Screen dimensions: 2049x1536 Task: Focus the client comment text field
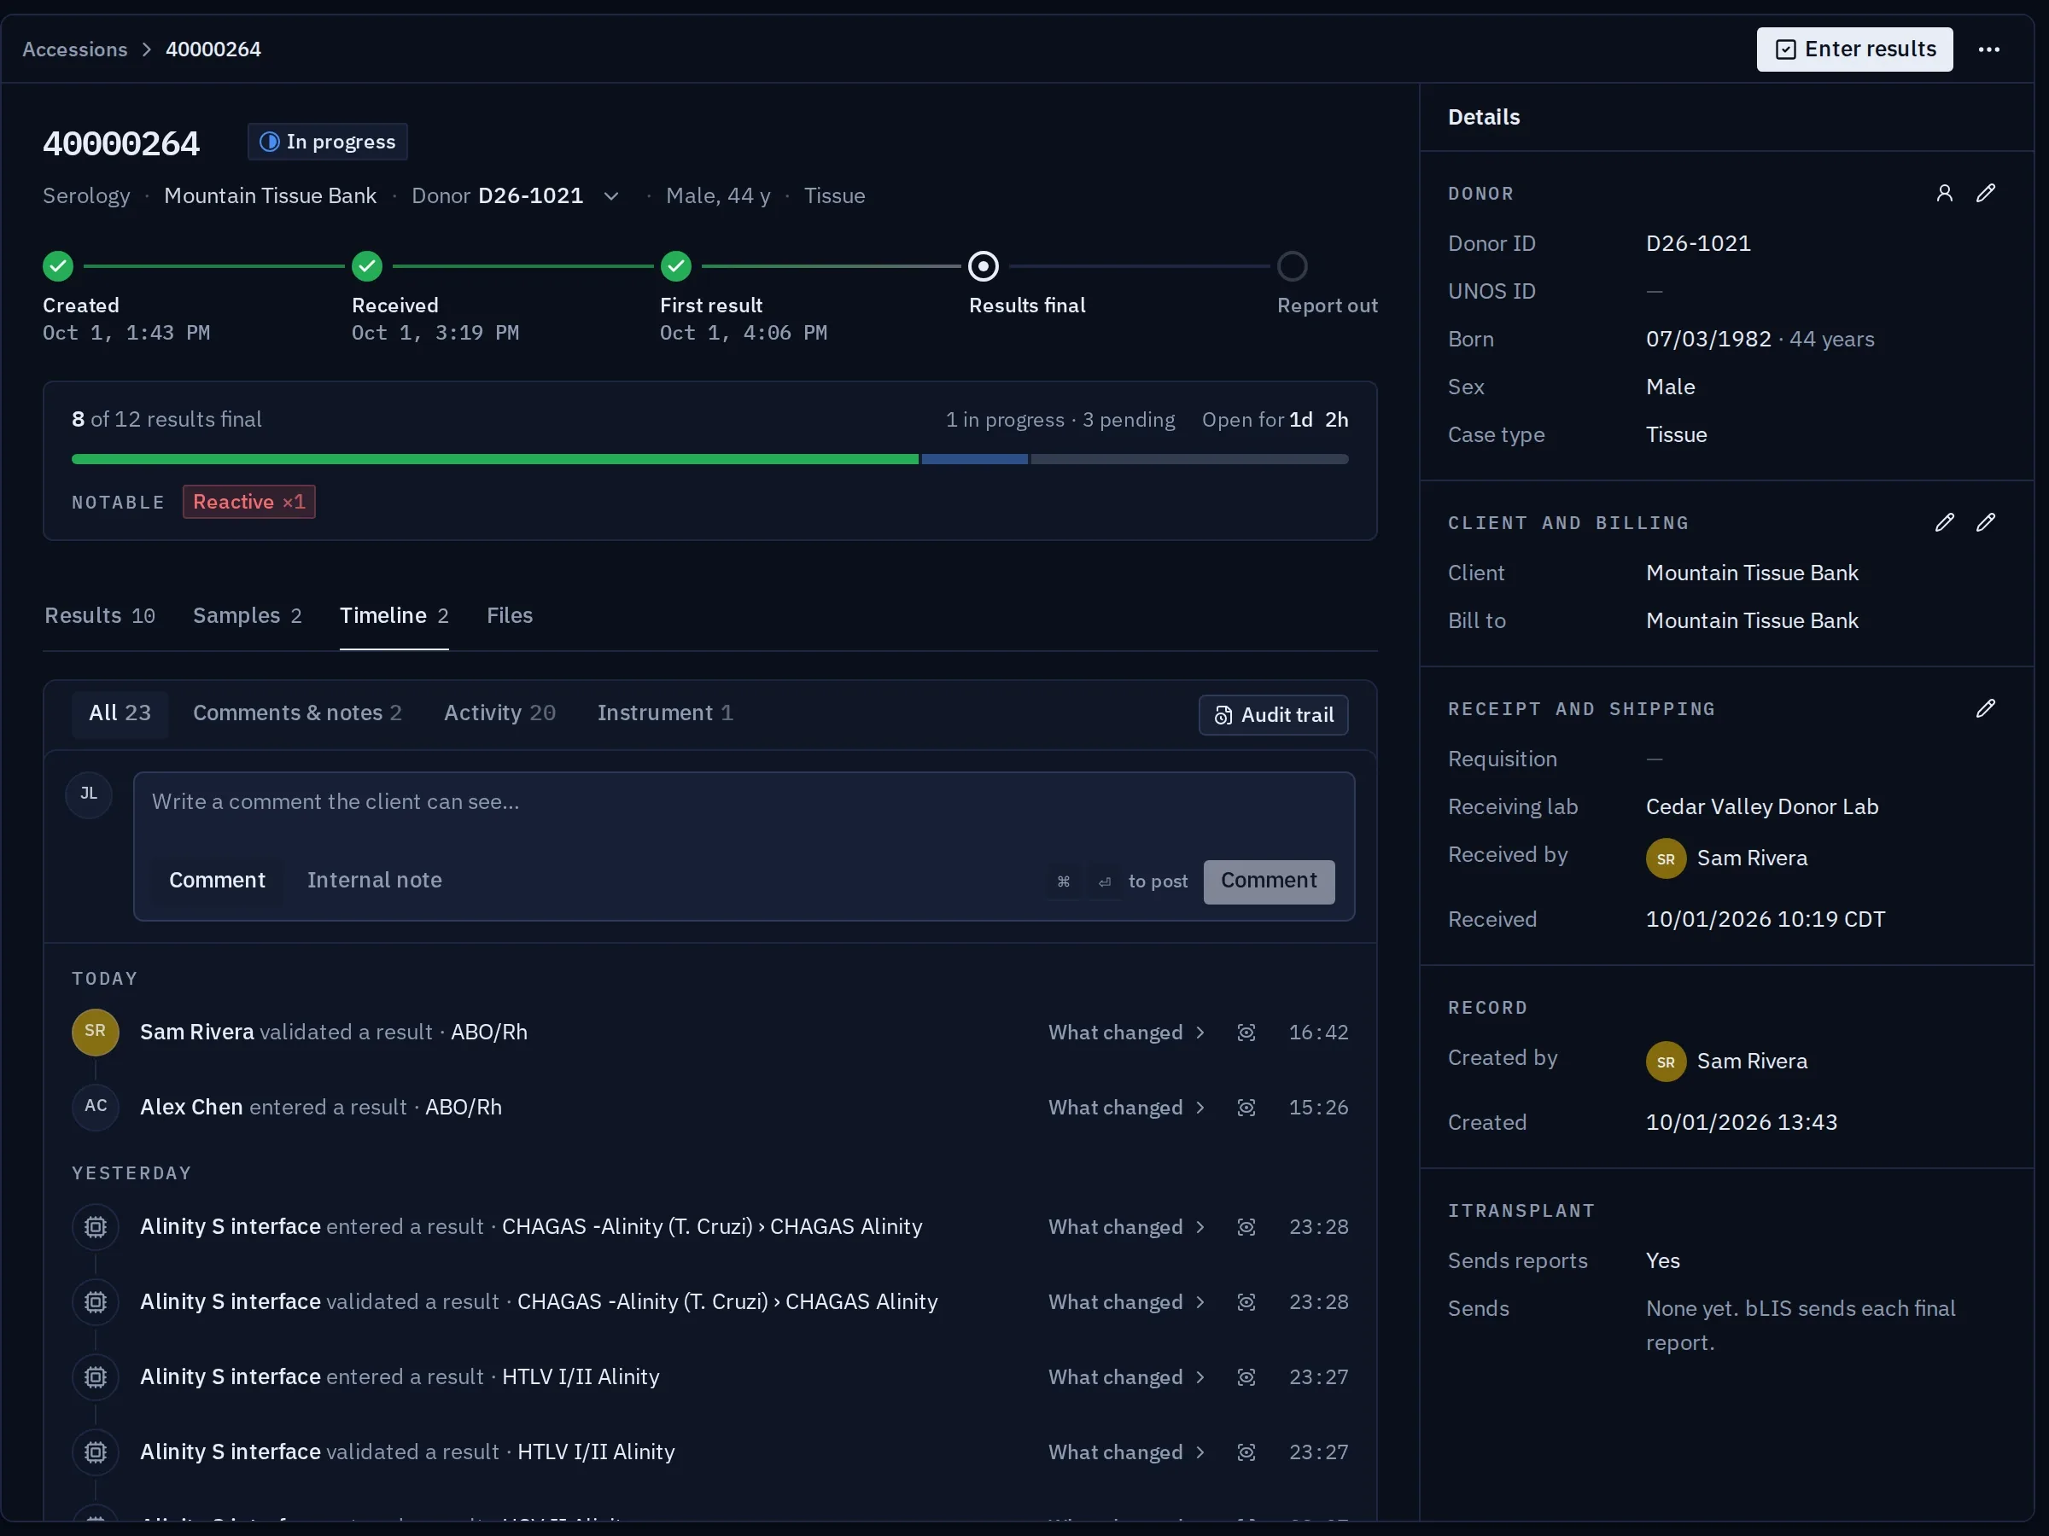point(743,802)
